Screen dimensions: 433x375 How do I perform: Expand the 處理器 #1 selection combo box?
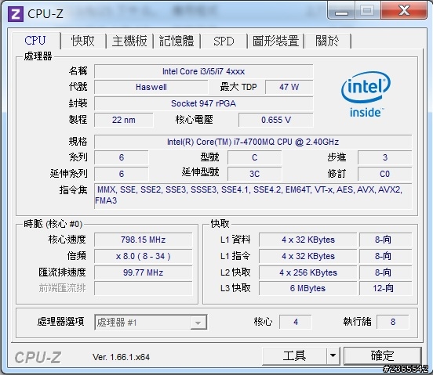151,322
